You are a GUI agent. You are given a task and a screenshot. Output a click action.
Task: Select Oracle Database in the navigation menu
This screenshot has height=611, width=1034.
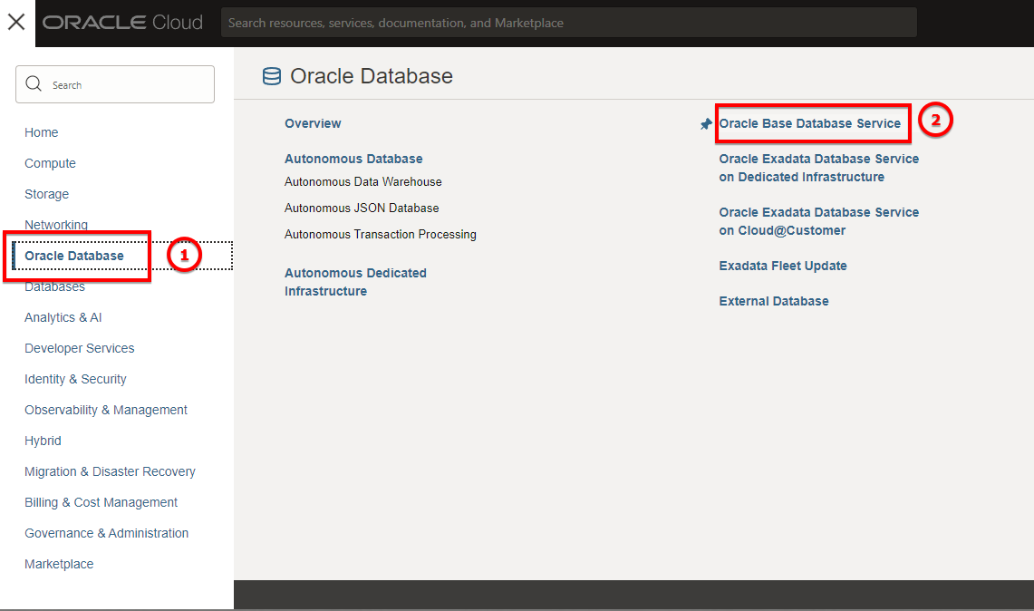[x=74, y=256]
